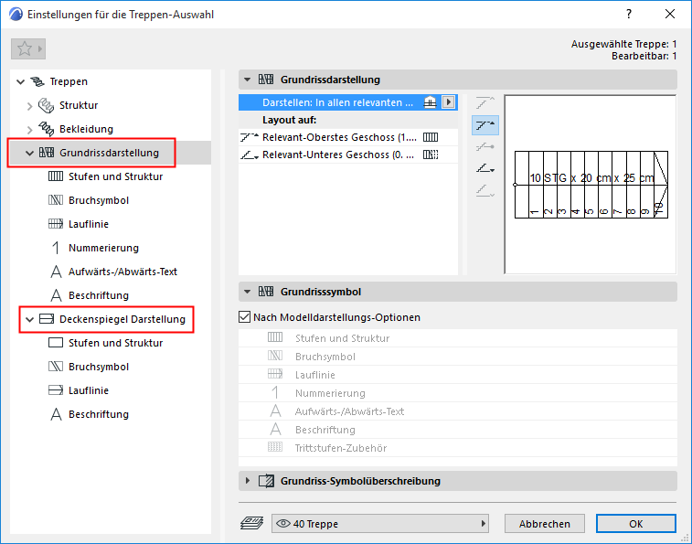Open the Favorites star button

pos(28,48)
